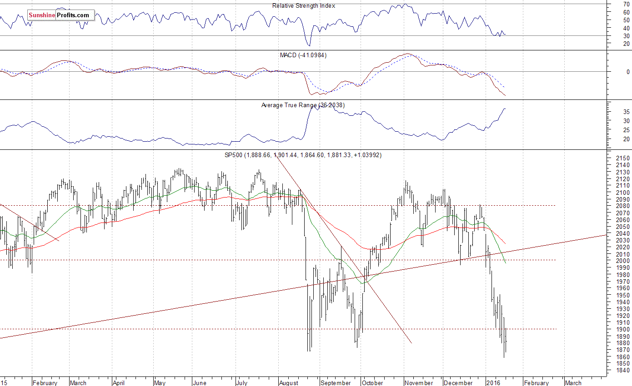This screenshot has height=386, width=632.
Task: Select the 40 level on the RSI axis
Action: [627, 28]
